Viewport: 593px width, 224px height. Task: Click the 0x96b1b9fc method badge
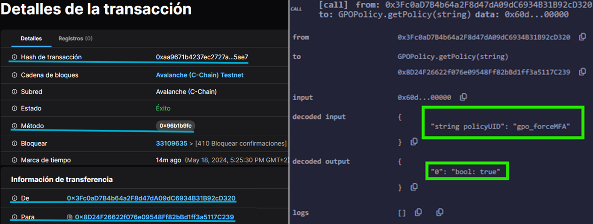pos(175,126)
